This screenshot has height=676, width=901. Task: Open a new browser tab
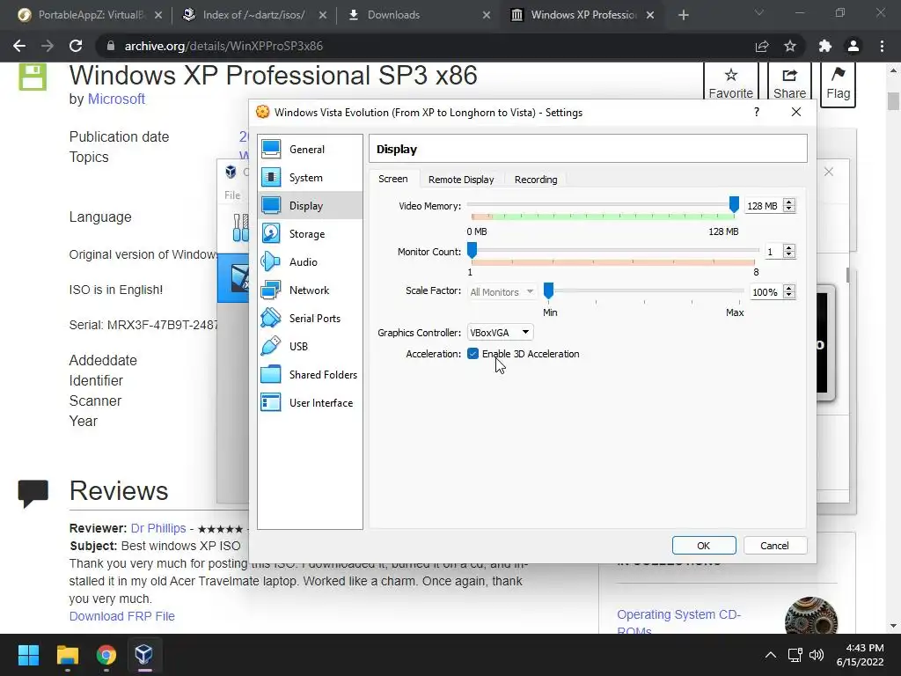(683, 15)
